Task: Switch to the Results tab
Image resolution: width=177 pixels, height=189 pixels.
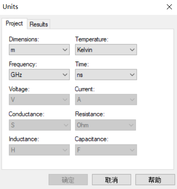Action: click(x=39, y=24)
